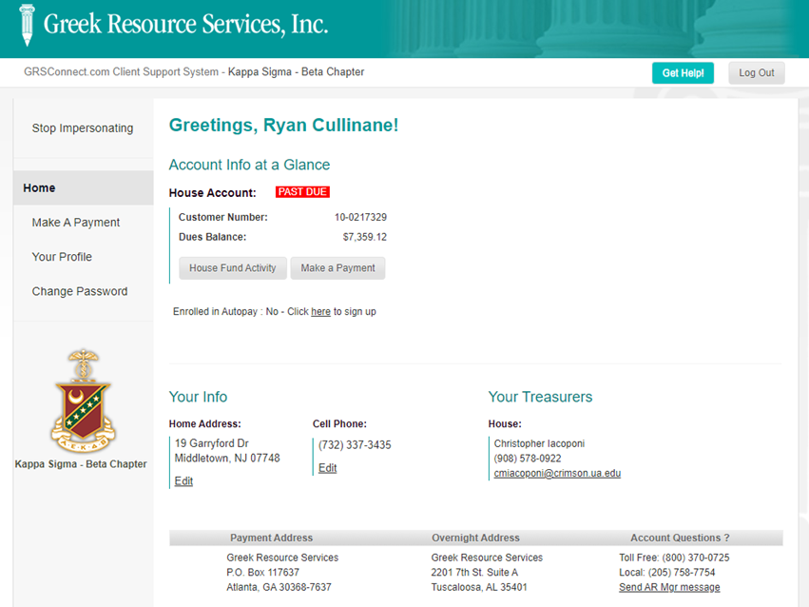
Task: Click Account Info at a Glance heading
Action: point(249,165)
